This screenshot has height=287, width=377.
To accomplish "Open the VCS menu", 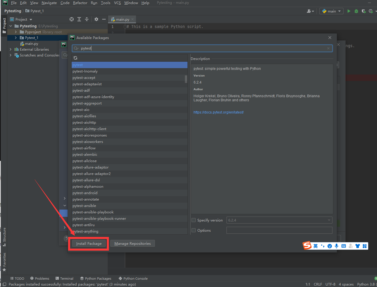I will 117,3.
